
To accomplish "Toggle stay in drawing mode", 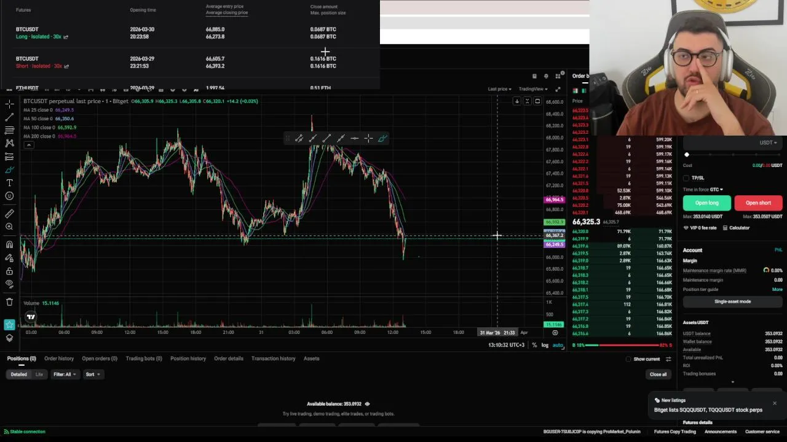I will click(9, 258).
